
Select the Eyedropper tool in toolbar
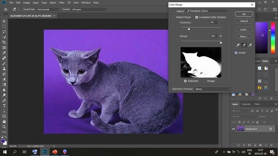[x=4, y=53]
